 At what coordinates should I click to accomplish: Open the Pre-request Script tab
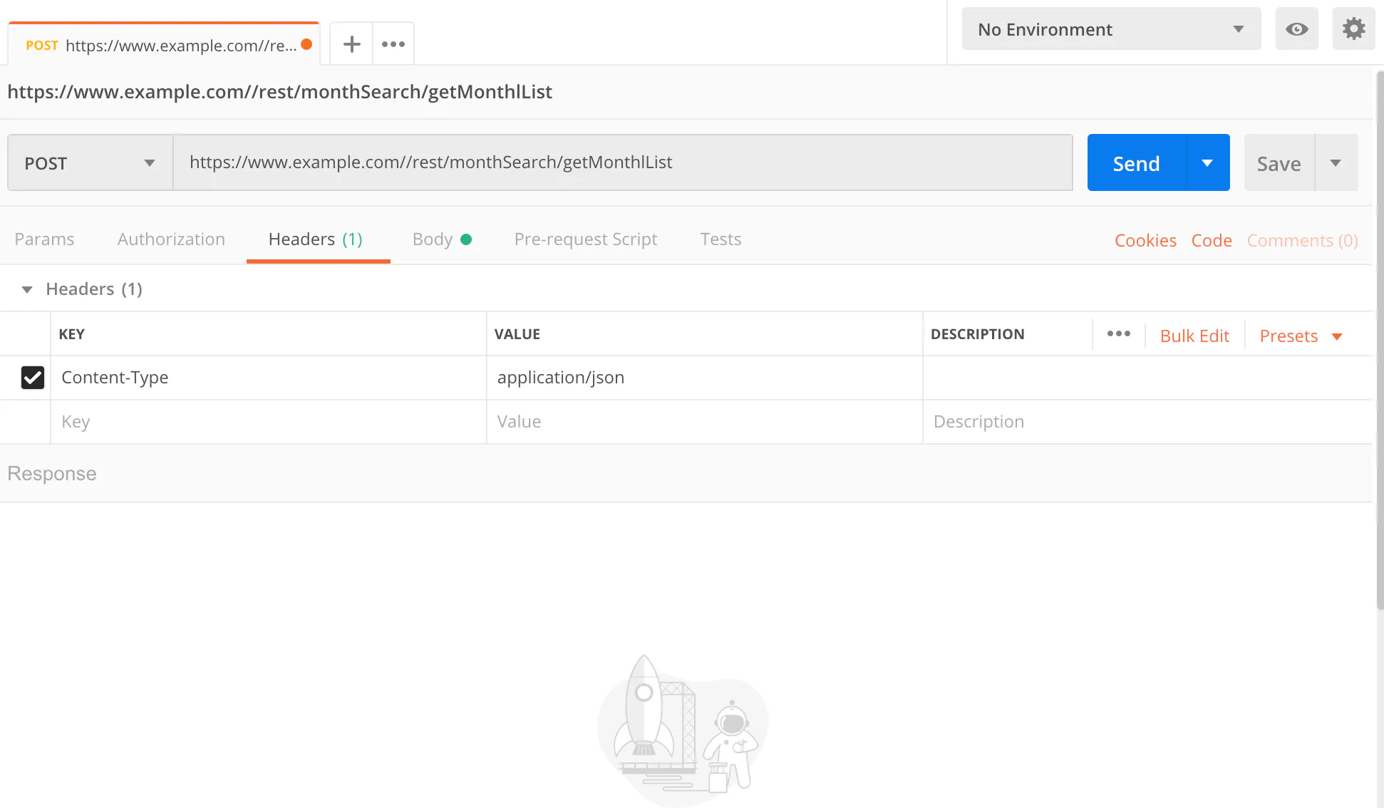point(585,239)
